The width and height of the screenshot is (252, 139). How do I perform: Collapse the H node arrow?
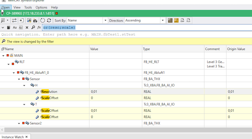click(x=24, y=85)
